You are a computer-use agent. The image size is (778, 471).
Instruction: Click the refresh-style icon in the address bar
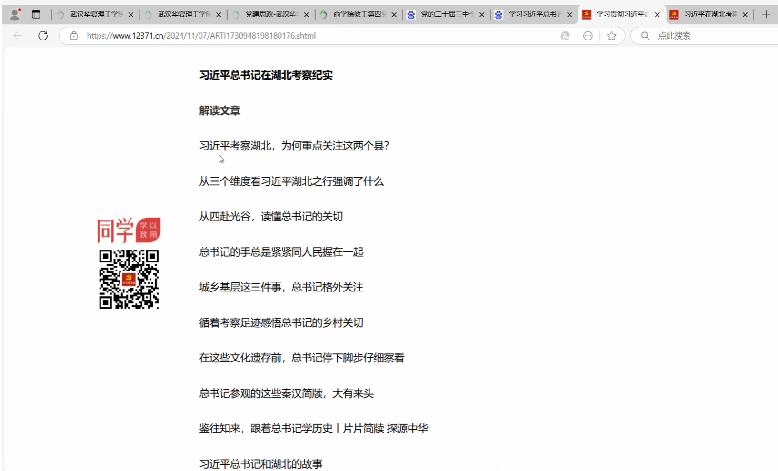tap(565, 36)
